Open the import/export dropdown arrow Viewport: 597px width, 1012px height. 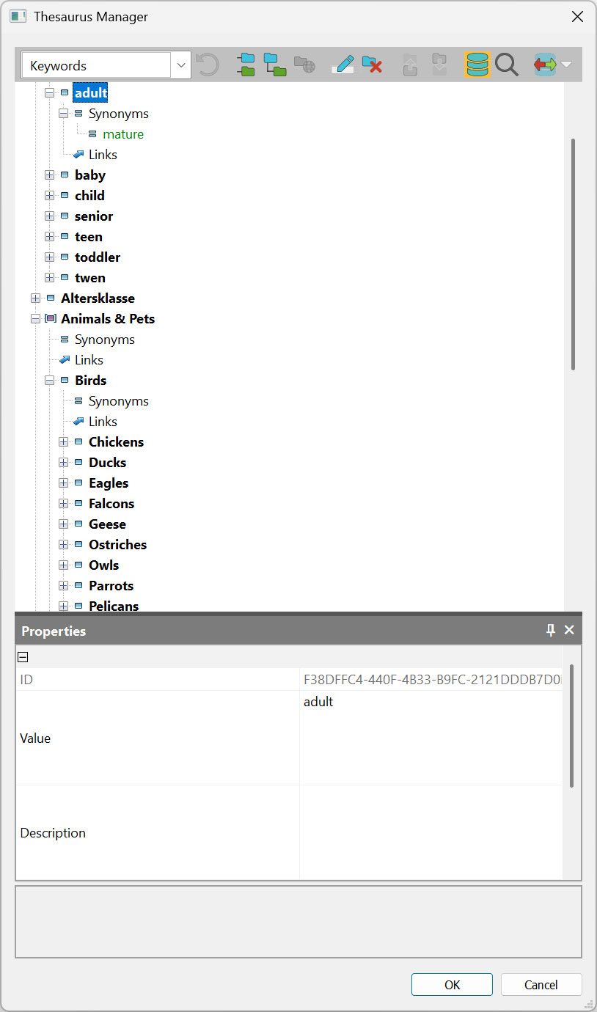coord(566,65)
